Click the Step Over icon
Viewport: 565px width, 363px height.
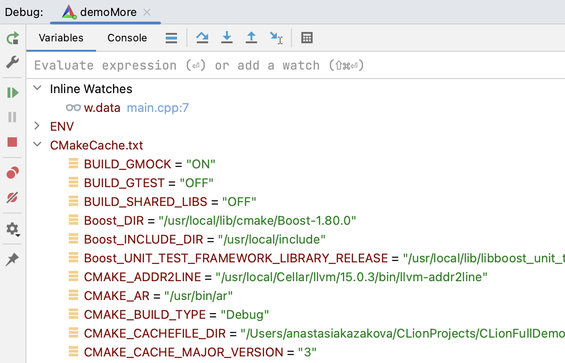click(202, 38)
